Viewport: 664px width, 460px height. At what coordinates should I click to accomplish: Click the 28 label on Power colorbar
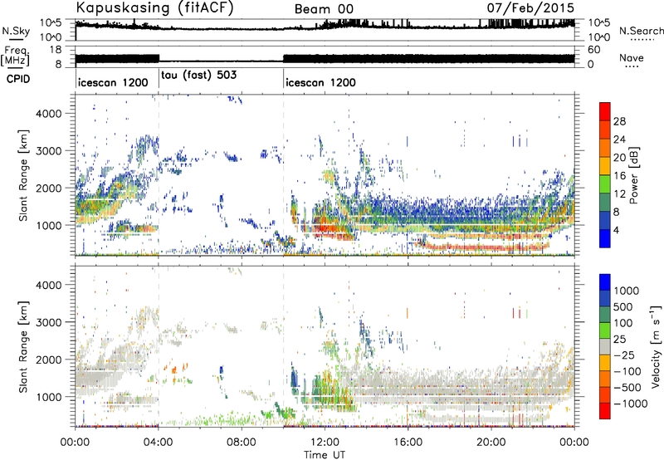point(619,121)
